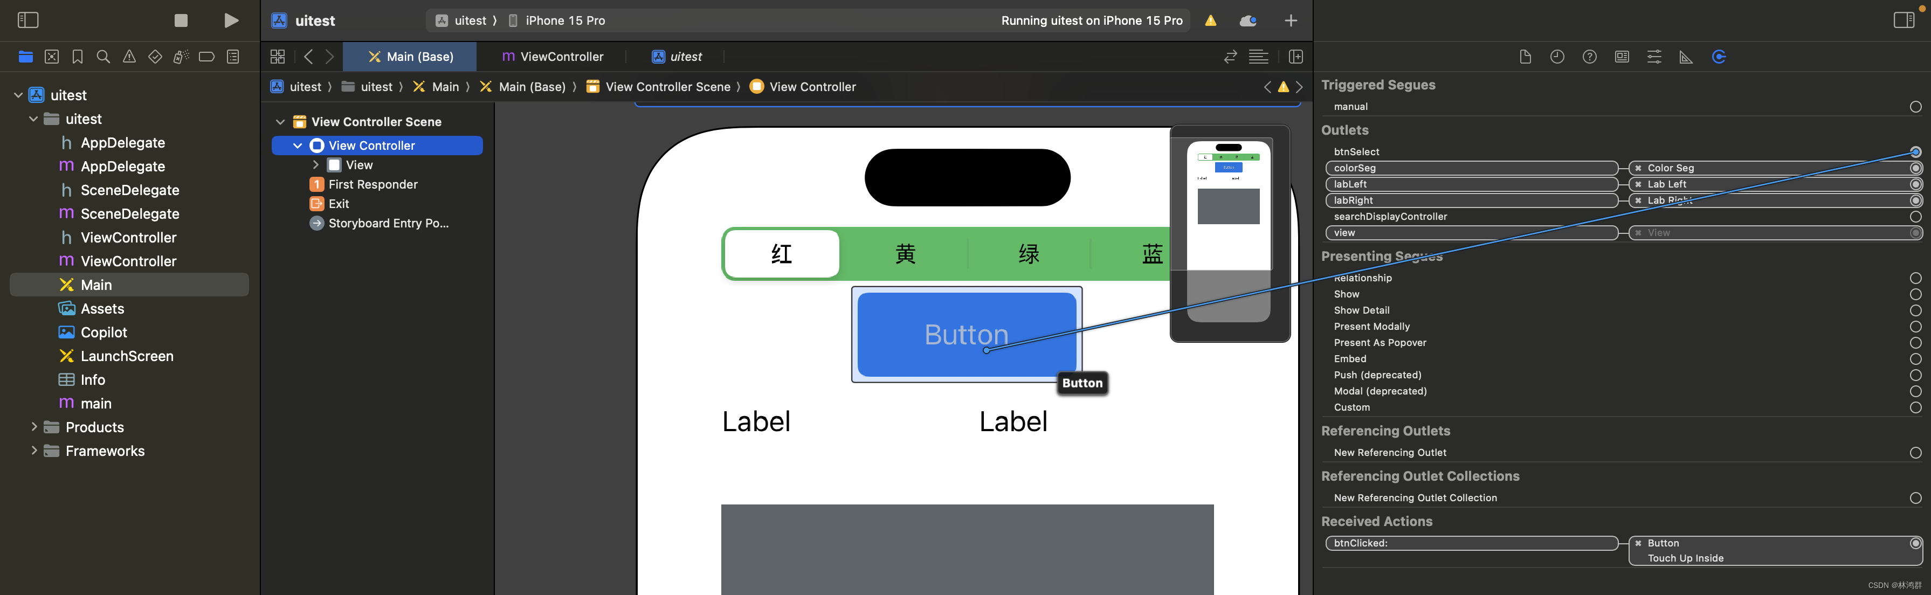This screenshot has width=1931, height=595.
Task: Click the btnSelect outlet connection circle
Action: tap(1915, 151)
